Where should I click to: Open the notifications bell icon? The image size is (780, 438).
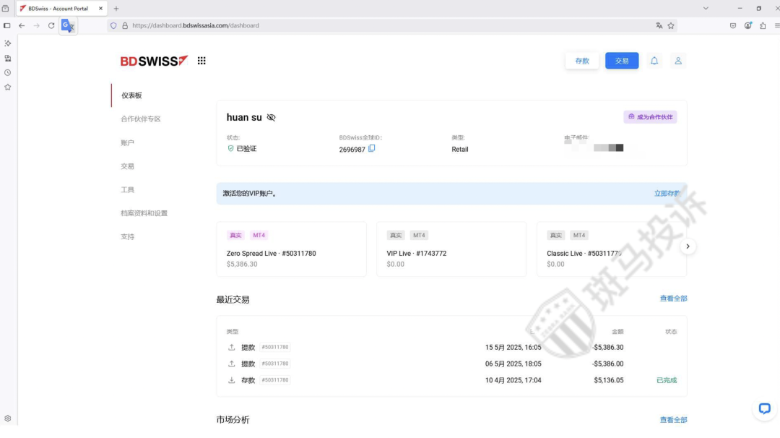click(x=654, y=61)
